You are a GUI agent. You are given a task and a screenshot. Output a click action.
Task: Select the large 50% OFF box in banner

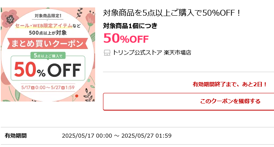(x=48, y=68)
